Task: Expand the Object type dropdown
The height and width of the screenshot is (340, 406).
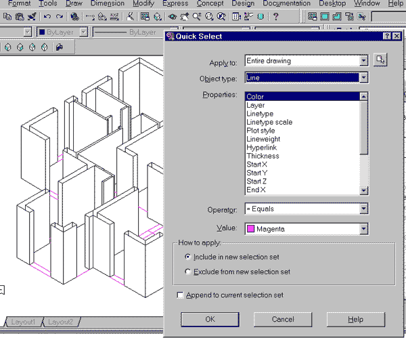Action: tap(363, 78)
